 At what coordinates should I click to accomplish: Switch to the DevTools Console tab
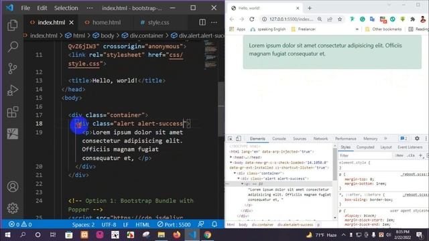(x=279, y=139)
